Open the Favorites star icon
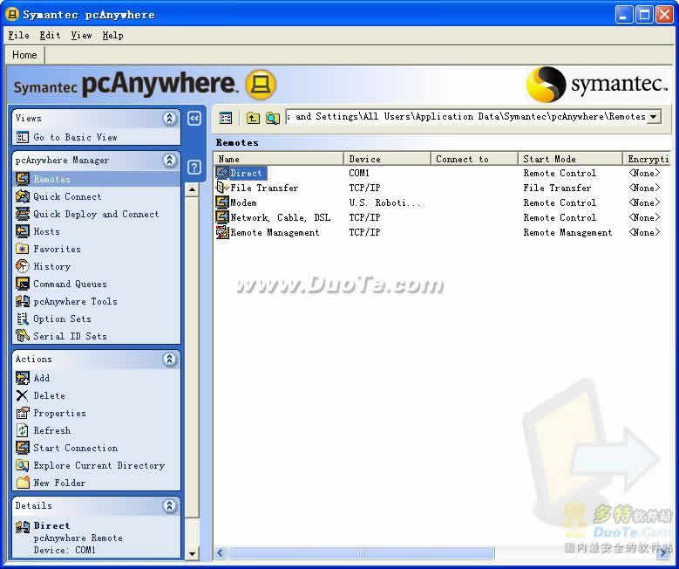The image size is (679, 569). click(23, 249)
